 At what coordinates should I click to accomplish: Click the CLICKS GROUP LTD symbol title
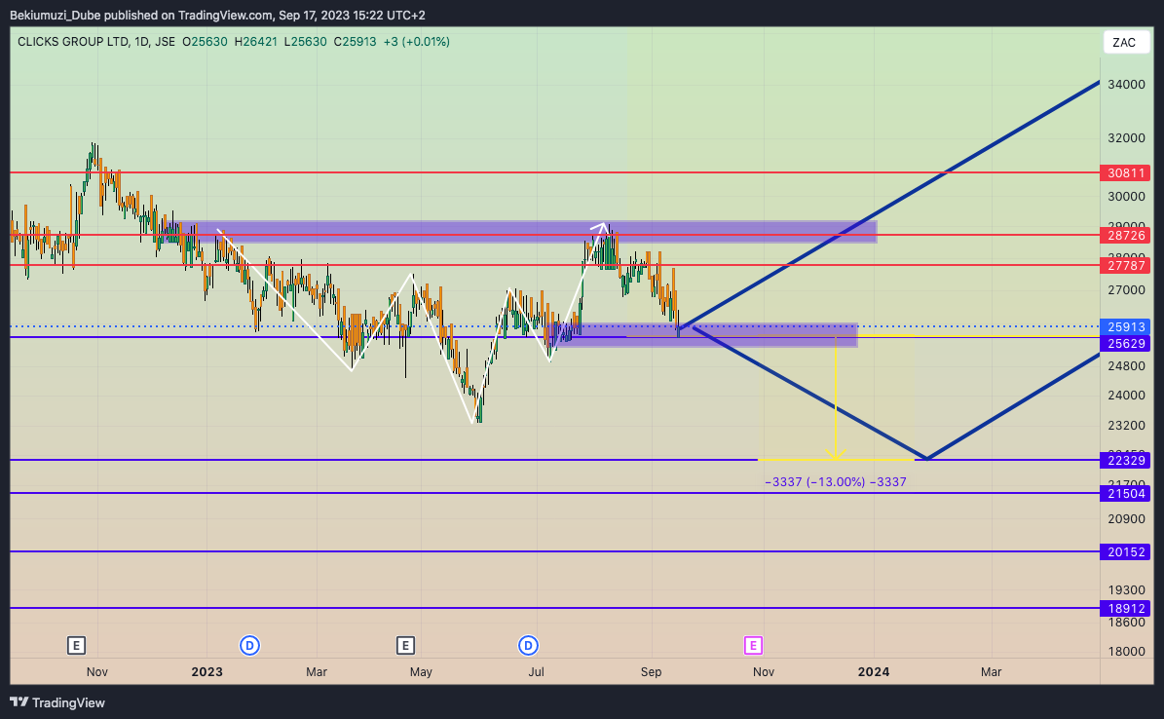[x=73, y=42]
